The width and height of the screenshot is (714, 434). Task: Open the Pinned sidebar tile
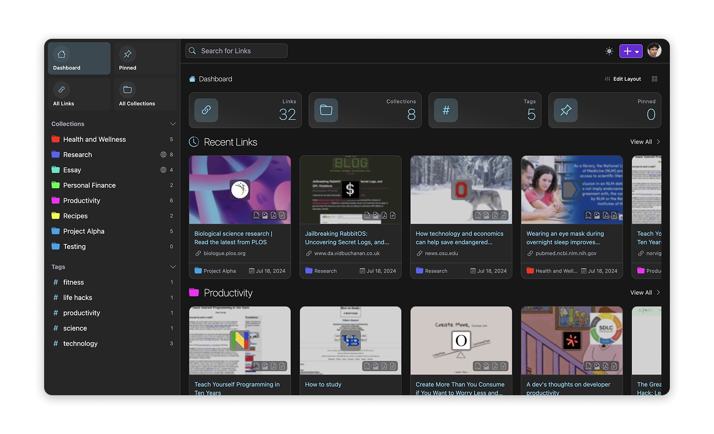click(145, 58)
